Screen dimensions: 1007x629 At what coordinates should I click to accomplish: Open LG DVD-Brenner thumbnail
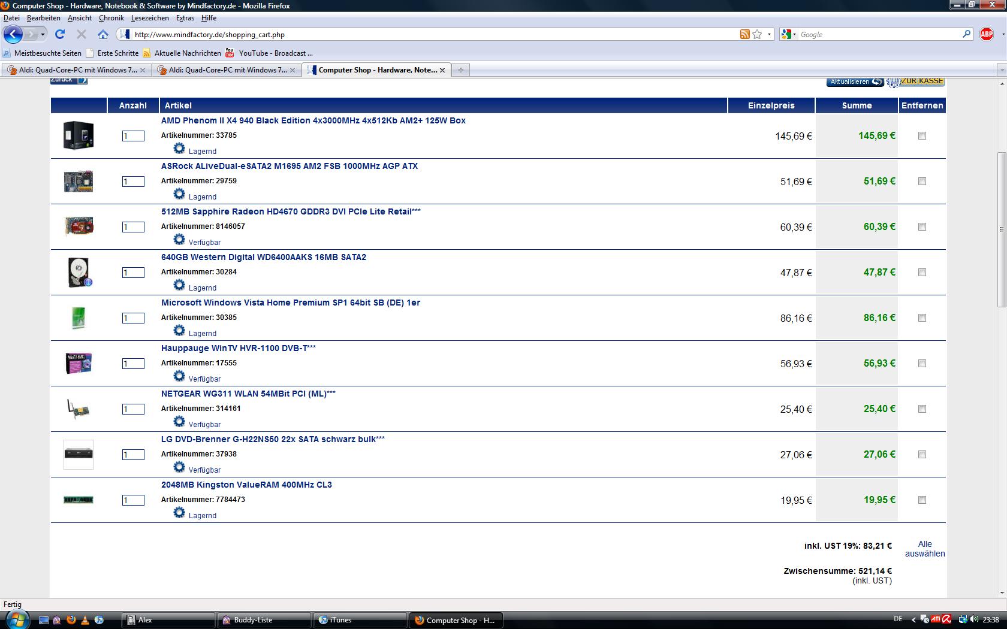pyautogui.click(x=79, y=454)
